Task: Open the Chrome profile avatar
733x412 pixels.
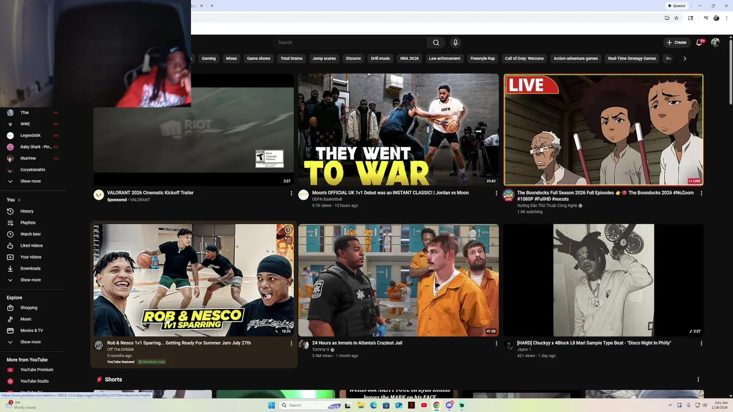Action: (716, 18)
